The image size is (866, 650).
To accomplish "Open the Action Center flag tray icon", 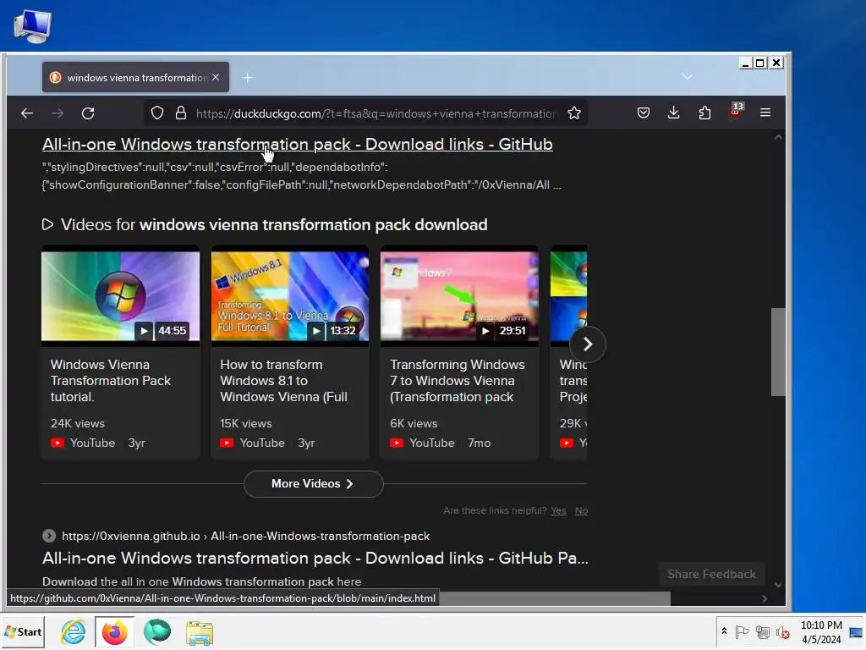I will 742,631.
